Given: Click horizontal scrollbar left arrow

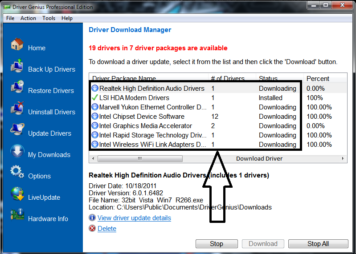Looking at the screenshot, I should (x=93, y=158).
